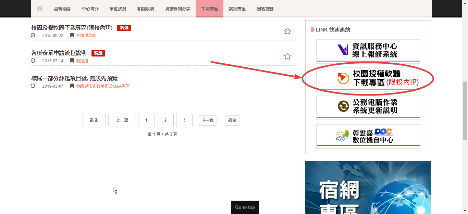Click the page count text 第 1 頁，共 3 頁
Image resolution: width=468 pixels, height=214 pixels.
coord(162,134)
